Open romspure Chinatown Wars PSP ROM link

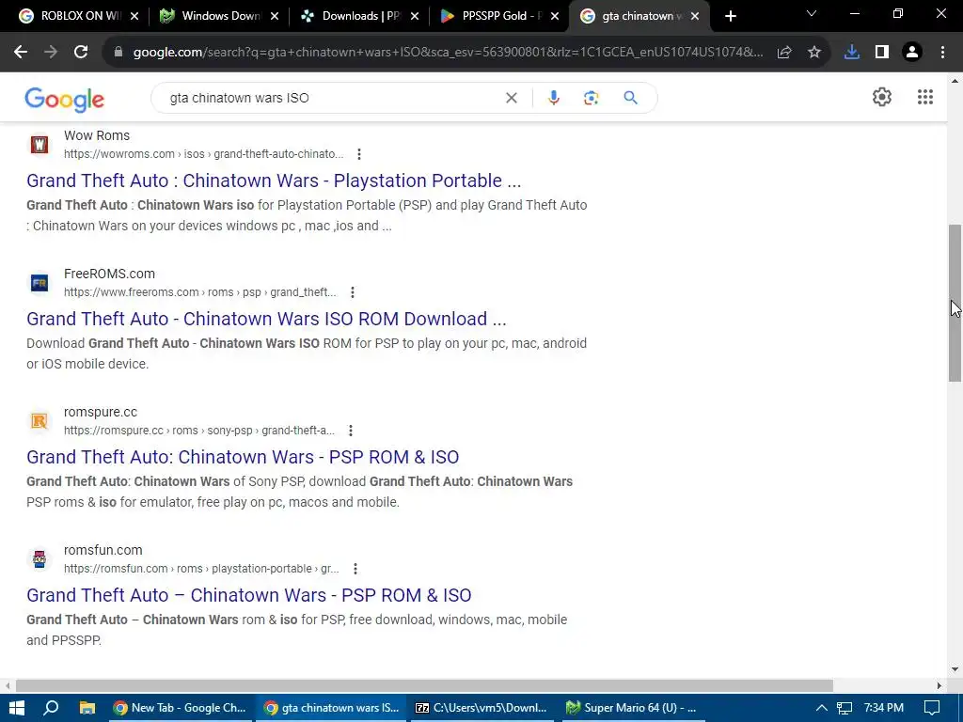click(x=243, y=457)
